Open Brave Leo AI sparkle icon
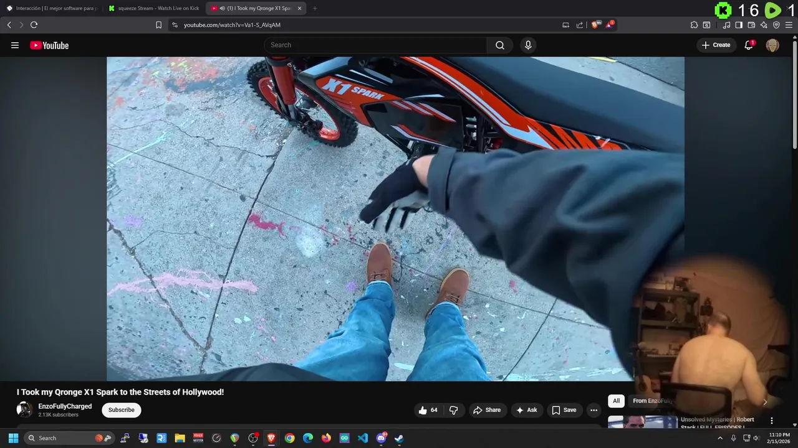The width and height of the screenshot is (798, 448). [x=764, y=25]
